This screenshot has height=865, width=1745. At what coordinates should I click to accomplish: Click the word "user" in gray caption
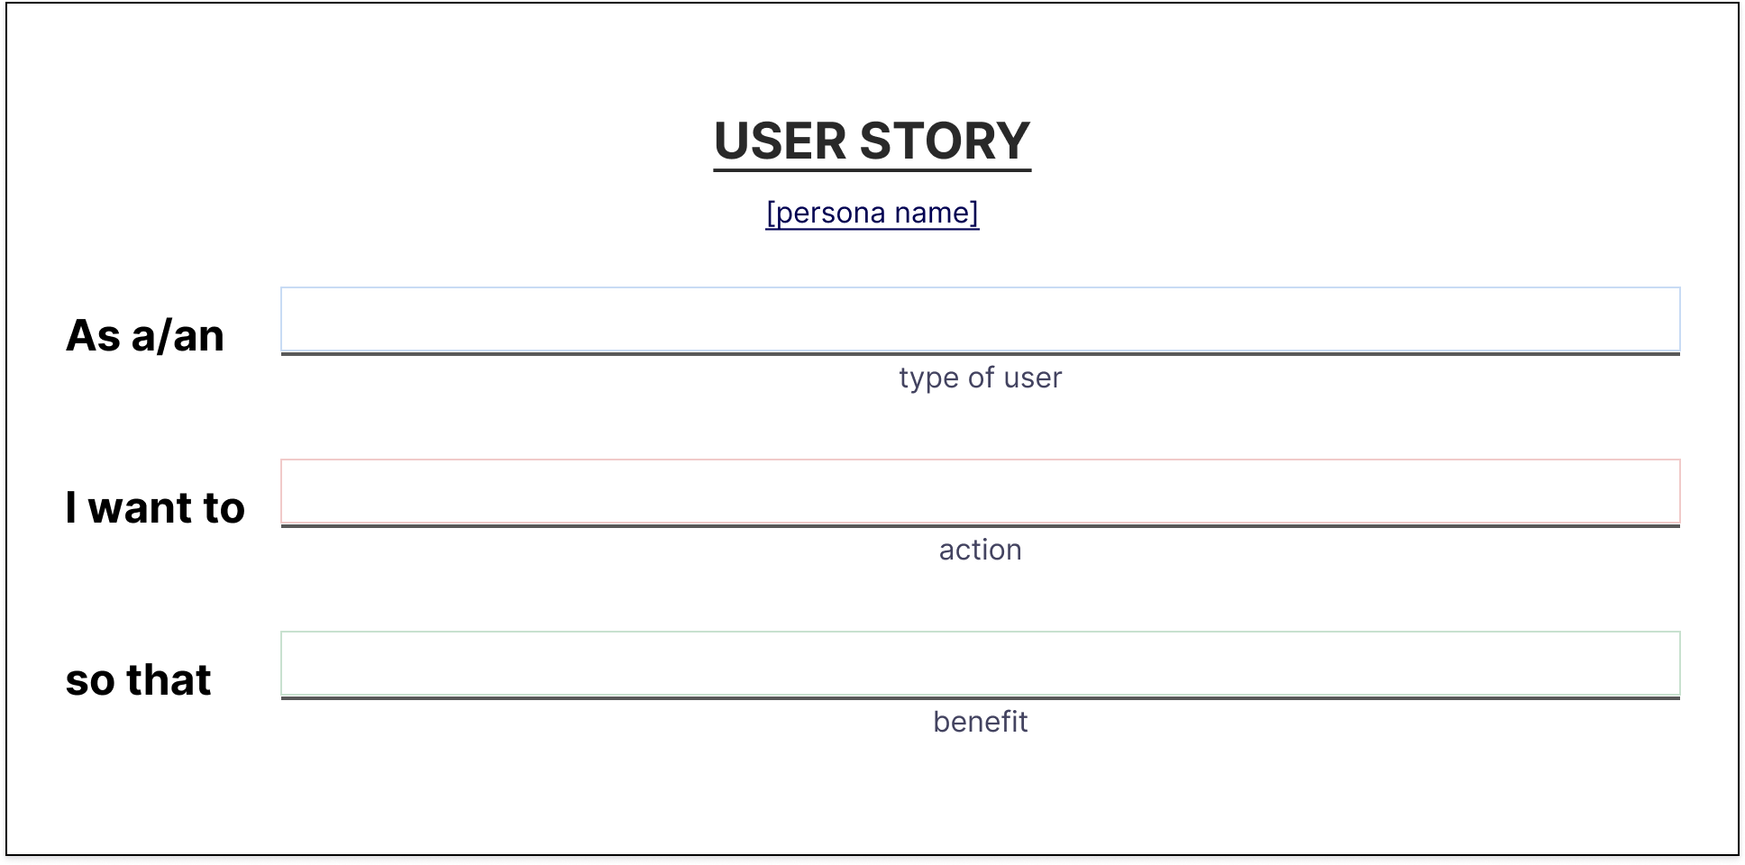pyautogui.click(x=1033, y=378)
